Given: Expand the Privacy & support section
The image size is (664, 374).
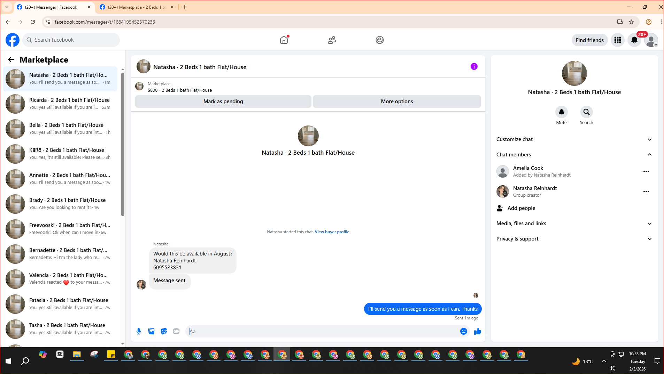Looking at the screenshot, I should click(x=574, y=239).
